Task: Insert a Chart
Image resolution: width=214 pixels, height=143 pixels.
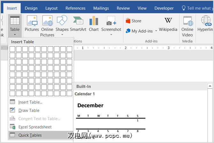Action: [94, 24]
